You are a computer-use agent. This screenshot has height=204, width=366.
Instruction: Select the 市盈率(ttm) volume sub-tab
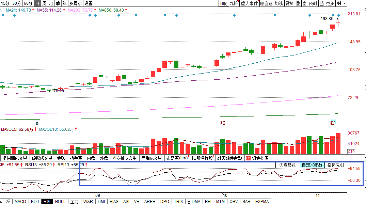tap(177, 158)
